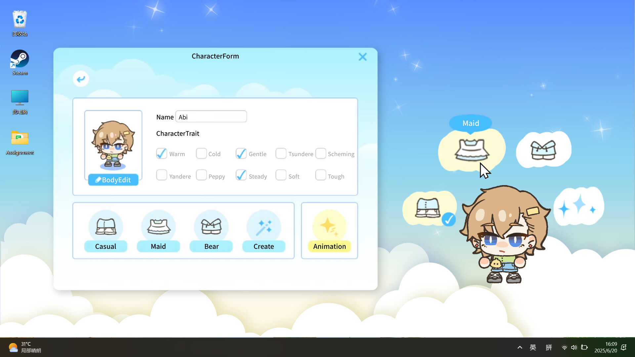The width and height of the screenshot is (635, 357).
Task: Uncheck the Warm trait
Action: click(x=161, y=153)
